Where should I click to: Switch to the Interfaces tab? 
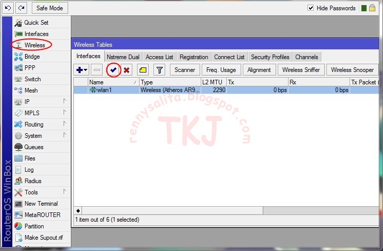point(88,56)
